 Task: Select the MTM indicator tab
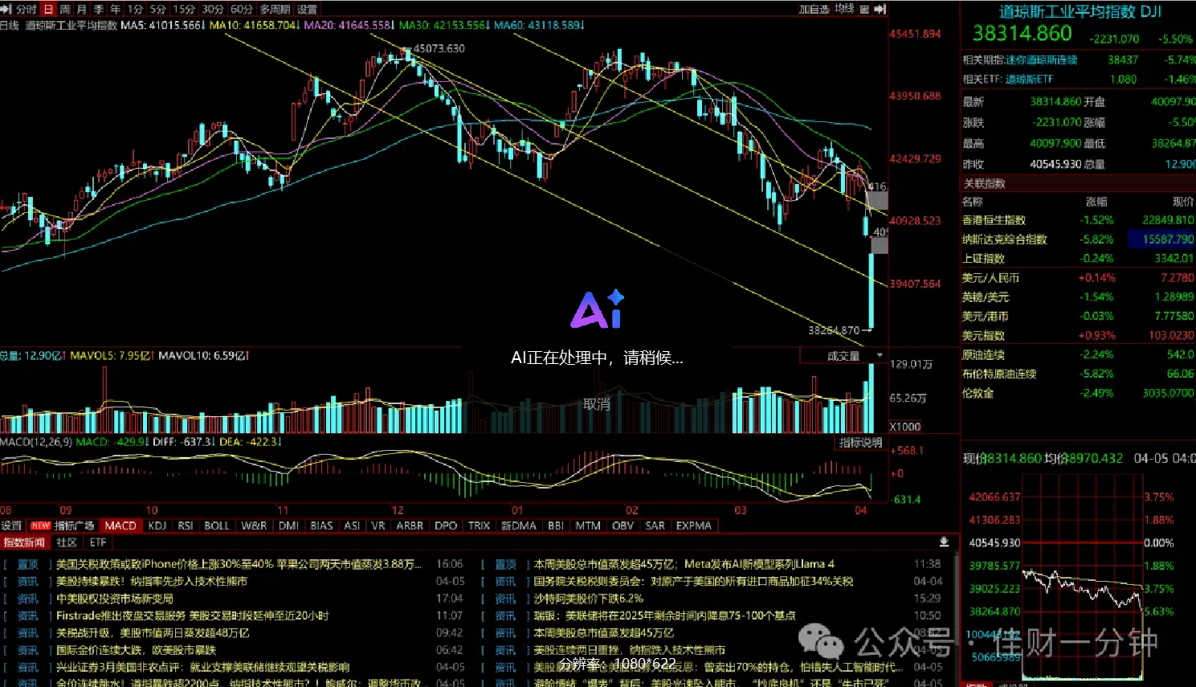[588, 525]
